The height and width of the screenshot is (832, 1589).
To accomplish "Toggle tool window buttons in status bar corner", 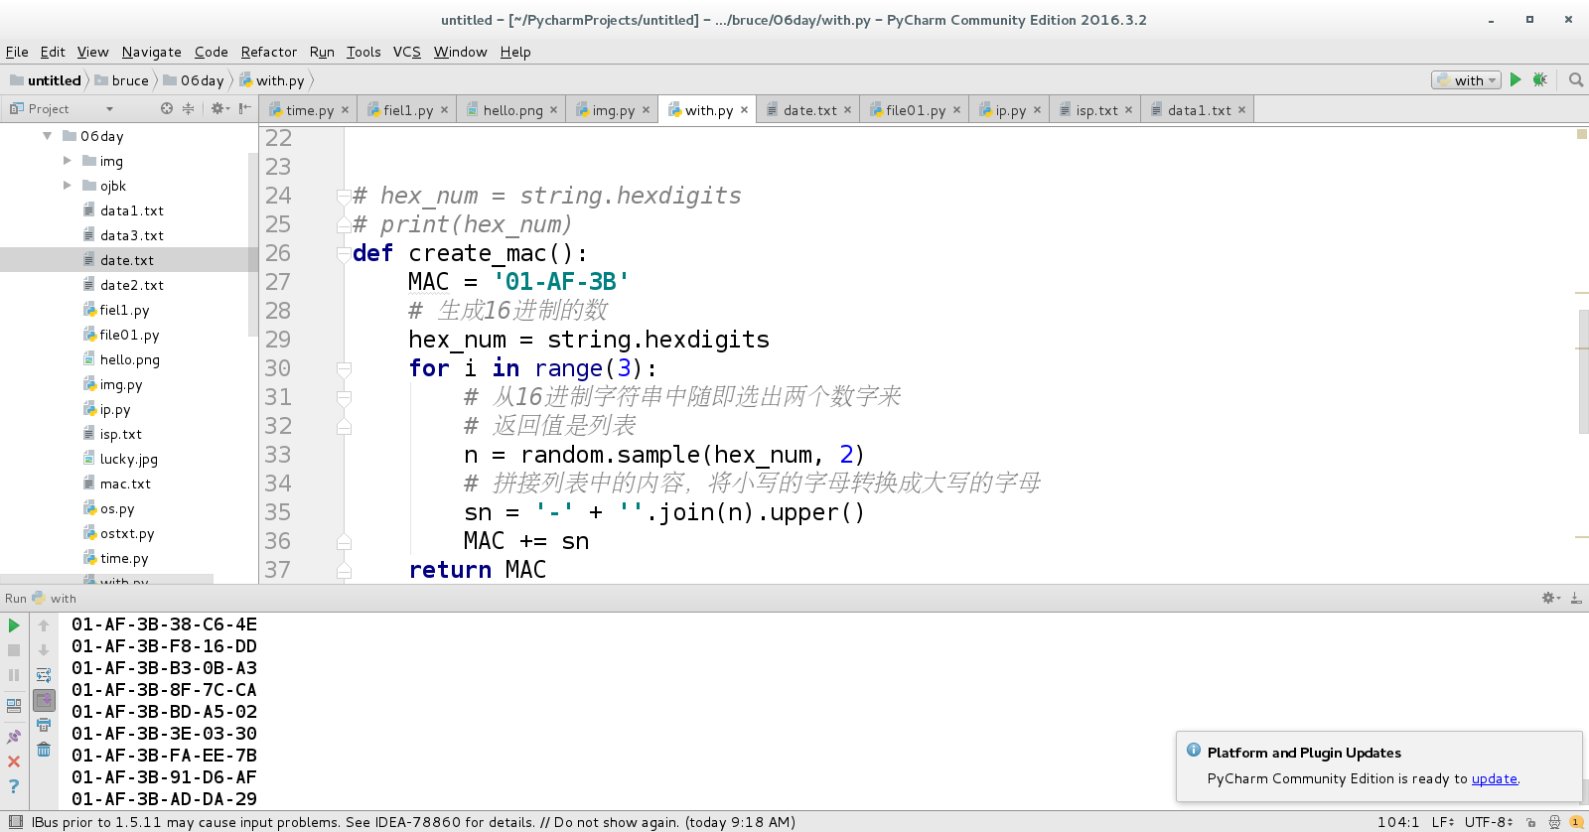I will (x=16, y=822).
